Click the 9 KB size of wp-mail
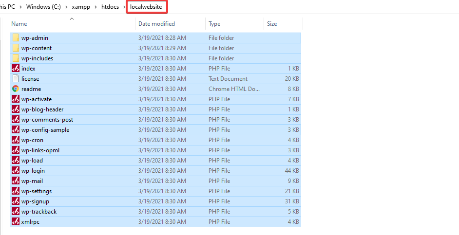The width and height of the screenshot is (459, 235). (293, 181)
